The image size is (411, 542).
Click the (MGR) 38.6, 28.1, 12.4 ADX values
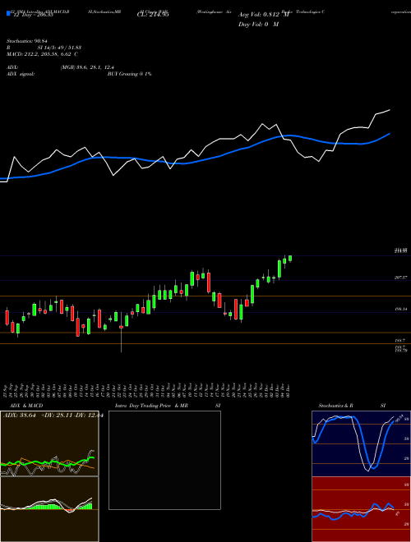coord(87,67)
